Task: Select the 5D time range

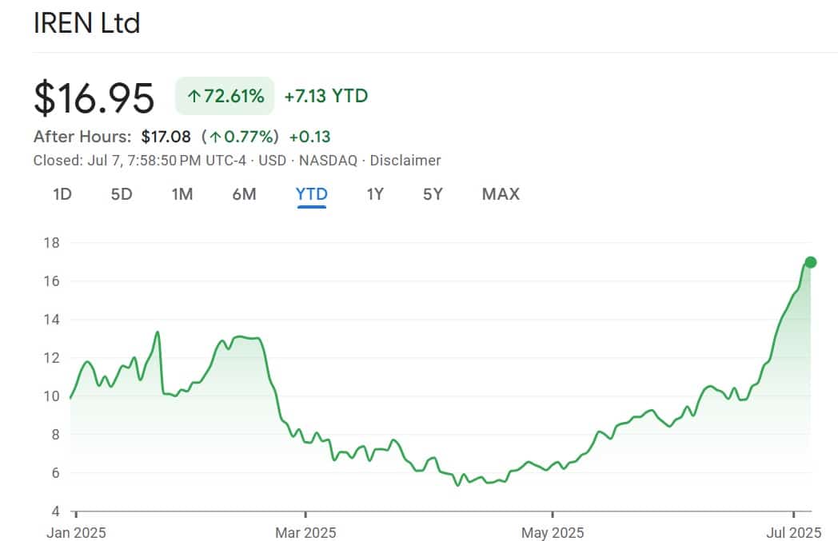Action: [x=121, y=194]
